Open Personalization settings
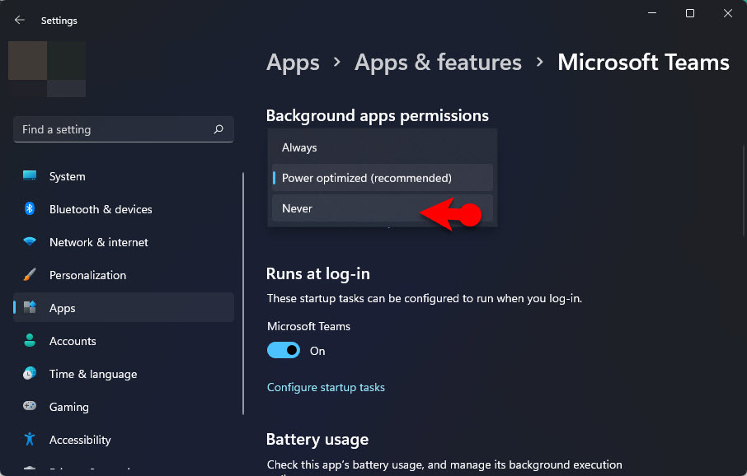Image resolution: width=747 pixels, height=476 pixels. click(124, 275)
